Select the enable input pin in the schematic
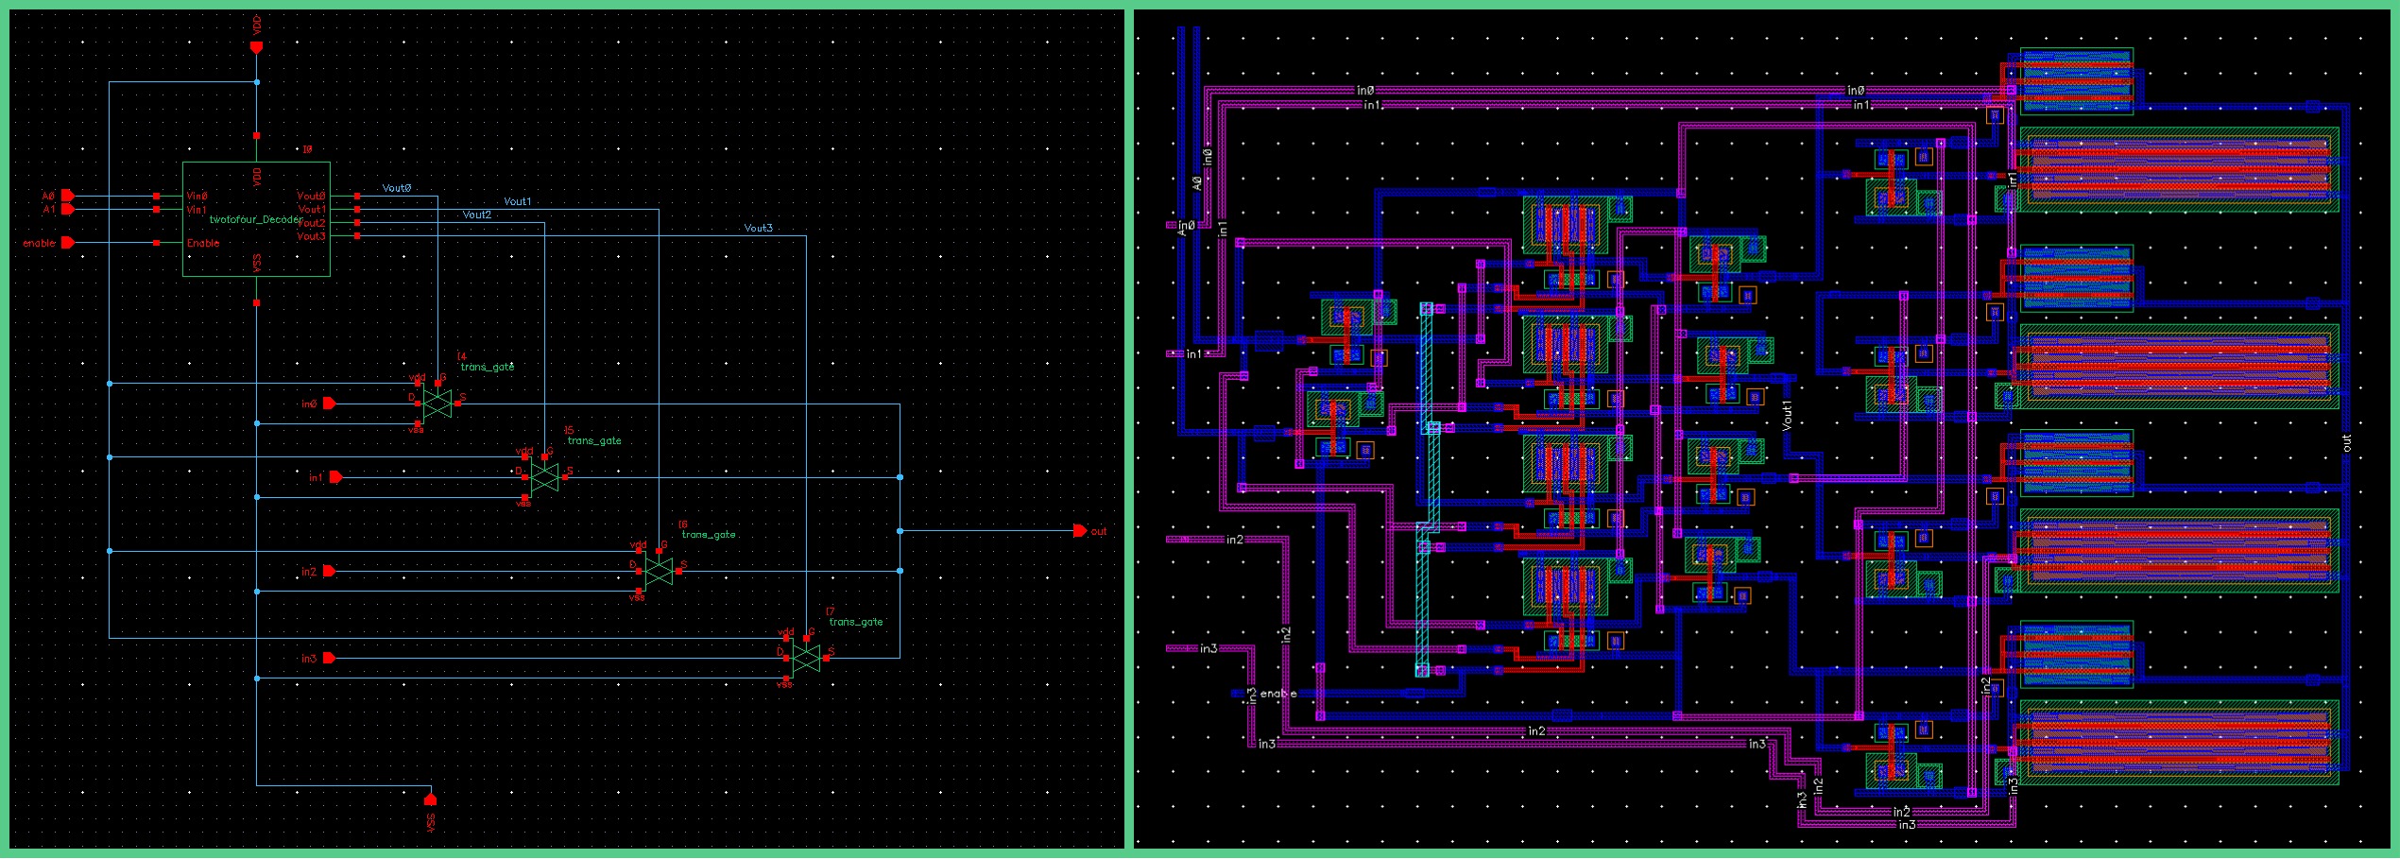This screenshot has width=2400, height=859. 67,243
